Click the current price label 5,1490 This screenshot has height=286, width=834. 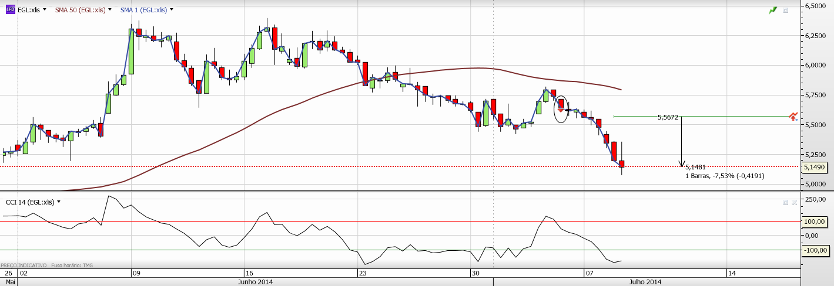click(x=813, y=167)
